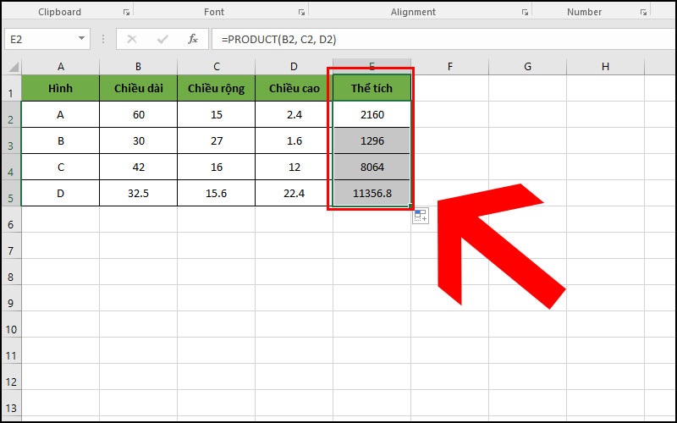This screenshot has width=677, height=423.
Task: Open the Alignment settings dialog launcher
Action: click(525, 13)
